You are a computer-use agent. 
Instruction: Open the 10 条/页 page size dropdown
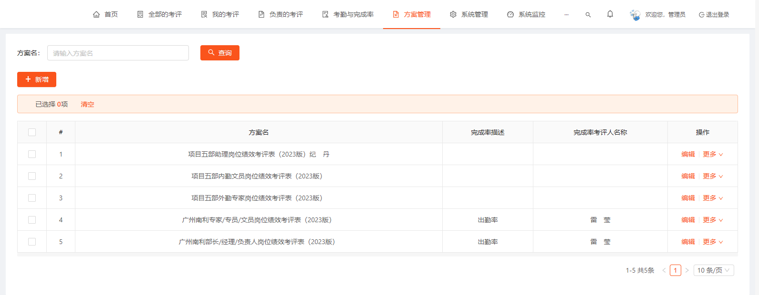713,270
